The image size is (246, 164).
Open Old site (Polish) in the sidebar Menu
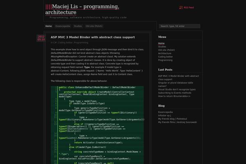click(x=166, y=50)
